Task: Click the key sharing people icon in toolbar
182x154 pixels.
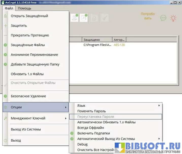Action: coord(74,18)
